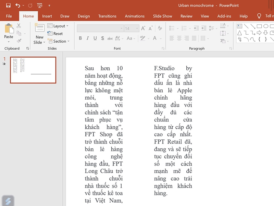Expand the New Slide dropdown arrow
The width and height of the screenshot is (274, 206).
click(44, 42)
